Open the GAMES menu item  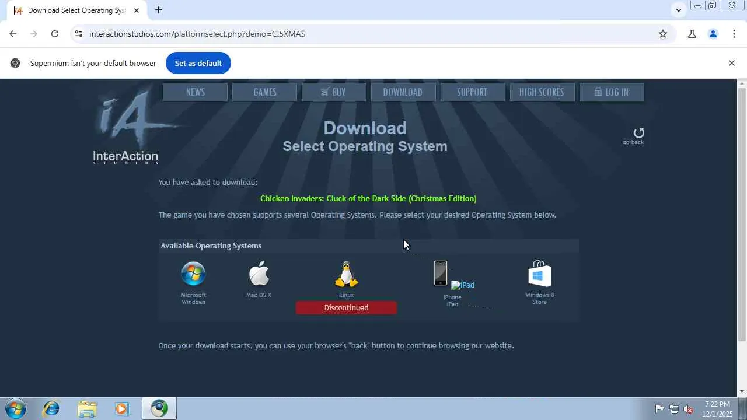(264, 92)
